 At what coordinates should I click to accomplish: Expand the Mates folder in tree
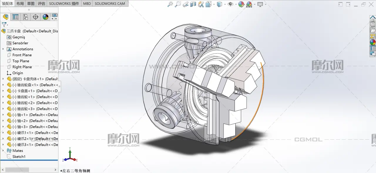pos(3,151)
